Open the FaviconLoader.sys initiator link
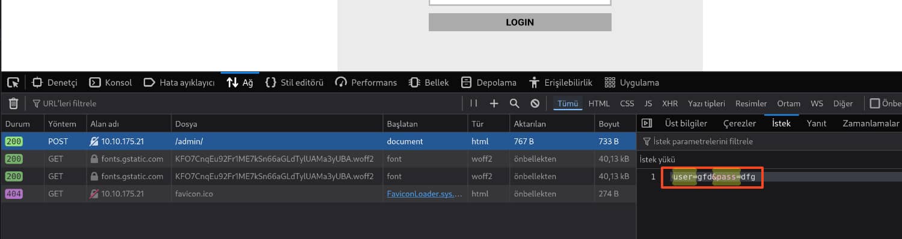Screen dimensions: 902x239 point(425,194)
